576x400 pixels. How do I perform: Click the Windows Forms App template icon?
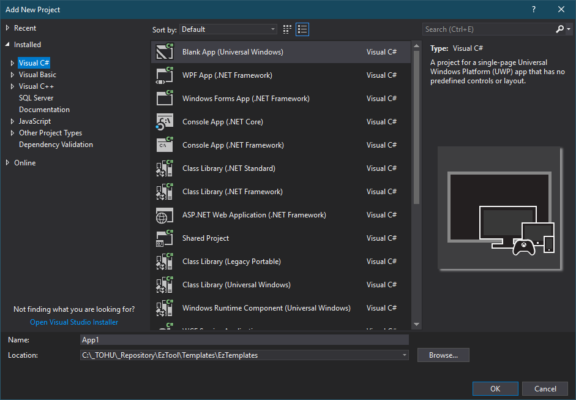click(x=165, y=99)
